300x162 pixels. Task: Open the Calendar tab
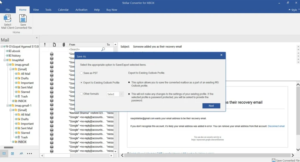coord(63,10)
